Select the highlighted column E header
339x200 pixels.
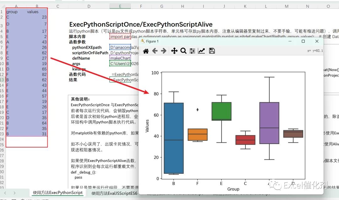click(120, 6)
